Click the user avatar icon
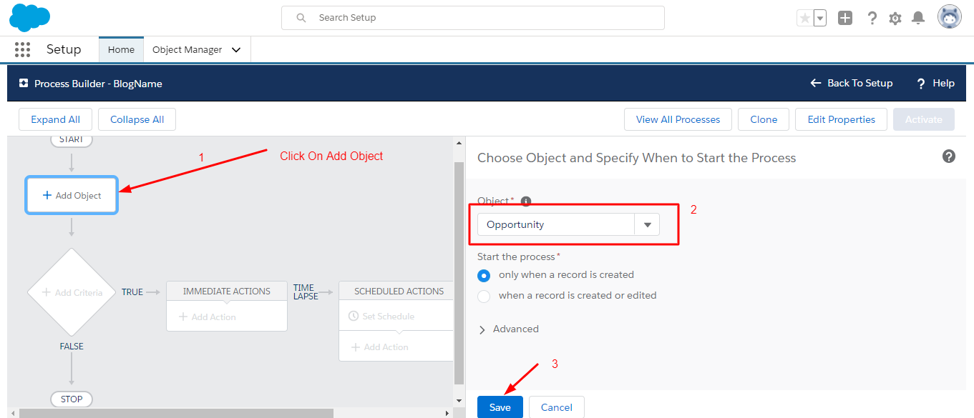Image resolution: width=974 pixels, height=418 pixels. coord(950,17)
